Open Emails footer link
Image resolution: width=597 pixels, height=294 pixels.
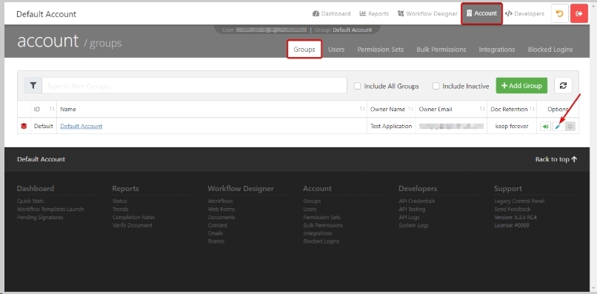tap(216, 233)
